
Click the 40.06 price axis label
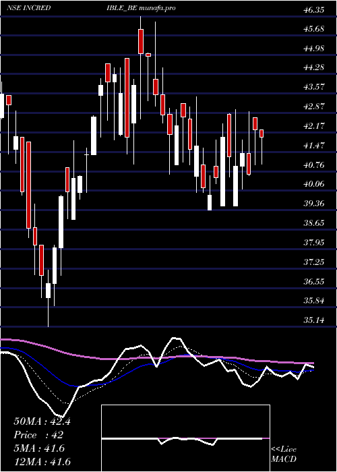(x=314, y=184)
